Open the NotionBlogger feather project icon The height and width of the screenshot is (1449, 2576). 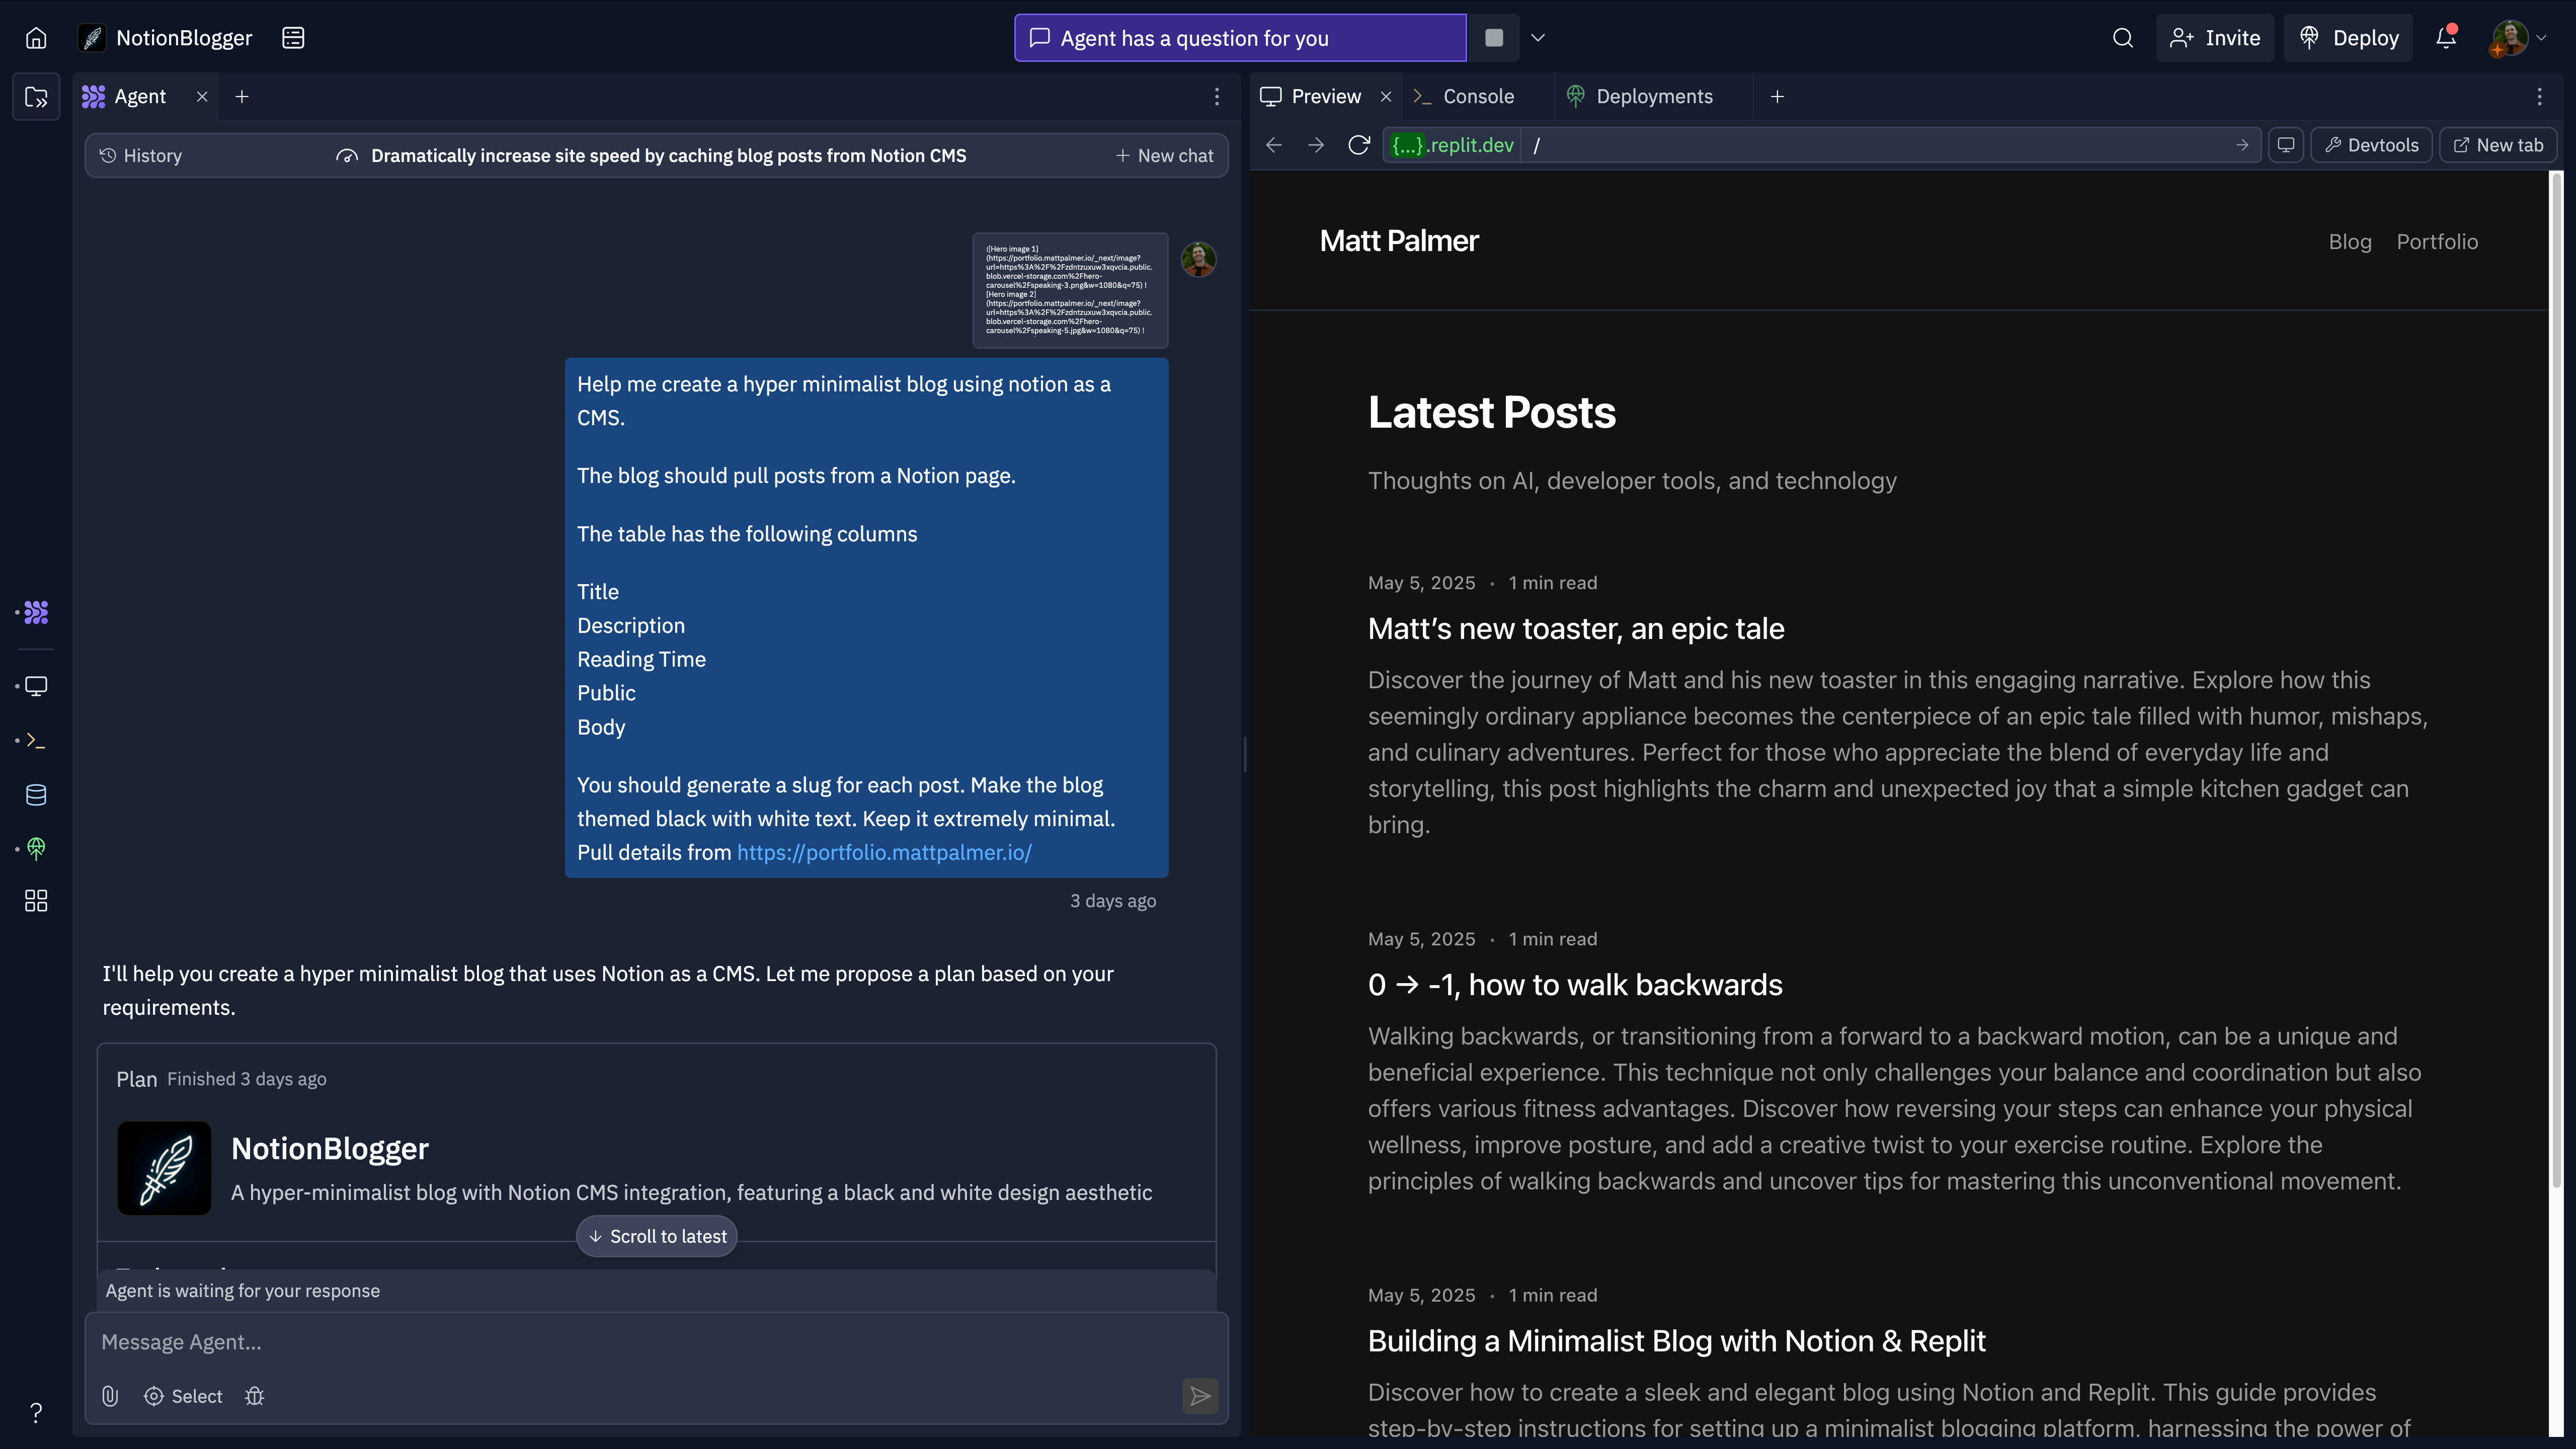(x=92, y=38)
